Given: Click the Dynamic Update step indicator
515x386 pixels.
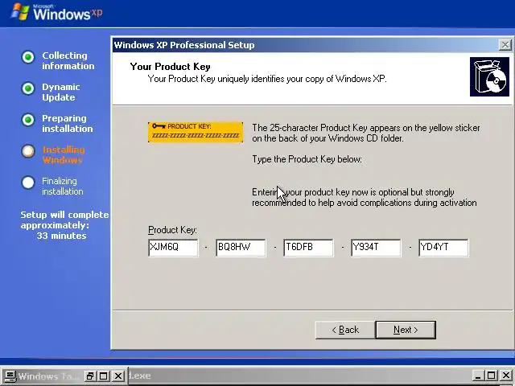Looking at the screenshot, I should 28,88.
